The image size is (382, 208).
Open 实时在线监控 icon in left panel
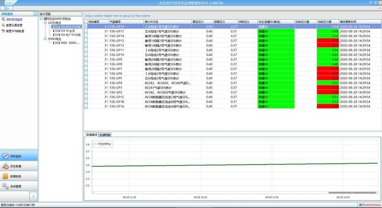tap(3, 20)
